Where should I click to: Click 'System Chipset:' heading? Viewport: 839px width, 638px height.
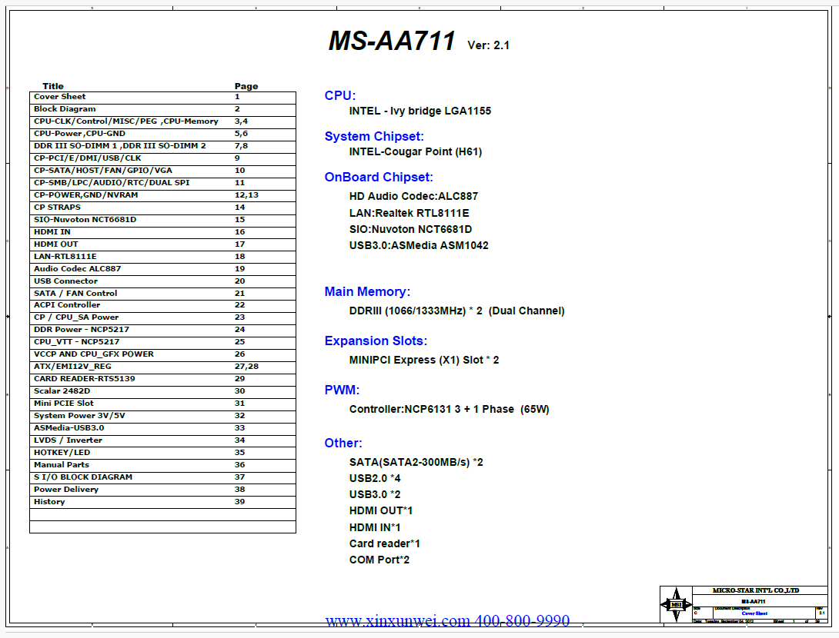pyautogui.click(x=374, y=137)
